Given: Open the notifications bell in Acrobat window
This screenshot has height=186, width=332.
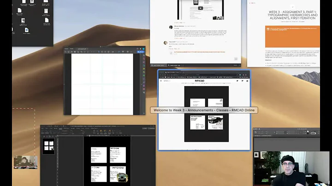Looking at the screenshot, I should pyautogui.click(x=140, y=49).
